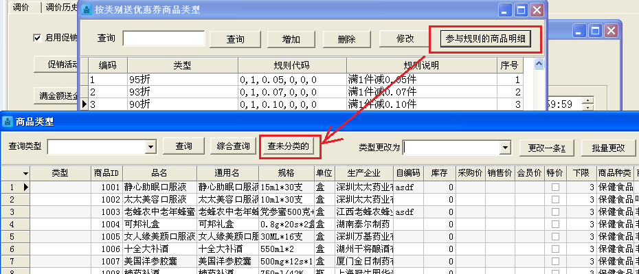The width and height of the screenshot is (639, 274).
Task: Click the 修改 button
Action: click(405, 38)
